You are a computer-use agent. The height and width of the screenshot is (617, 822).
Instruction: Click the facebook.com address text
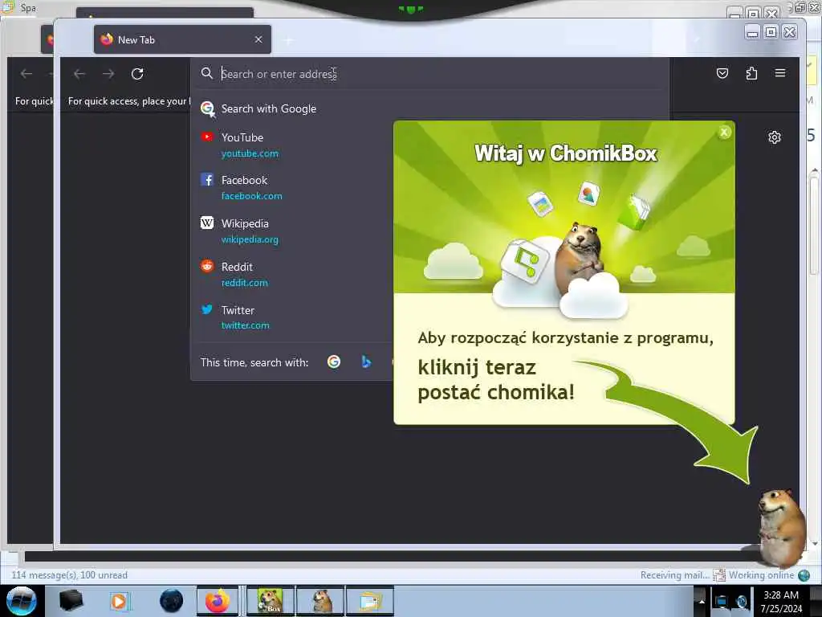(x=251, y=196)
